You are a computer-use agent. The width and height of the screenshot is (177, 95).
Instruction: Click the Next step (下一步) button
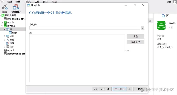pos(119,89)
